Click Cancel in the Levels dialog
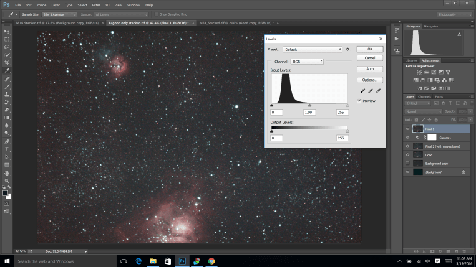Screen dimensions: 476x267 (x=370, y=58)
